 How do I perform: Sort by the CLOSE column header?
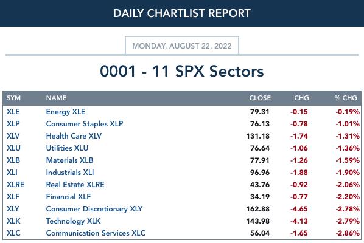[x=260, y=98]
